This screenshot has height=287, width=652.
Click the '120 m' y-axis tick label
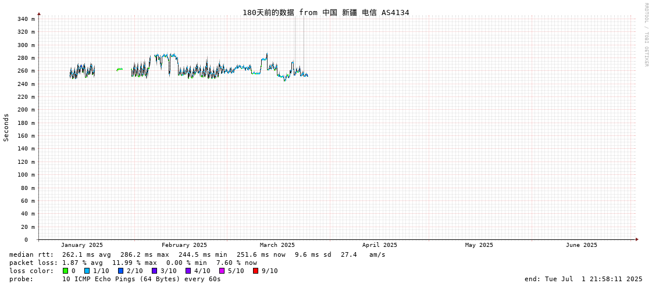(x=26, y=162)
